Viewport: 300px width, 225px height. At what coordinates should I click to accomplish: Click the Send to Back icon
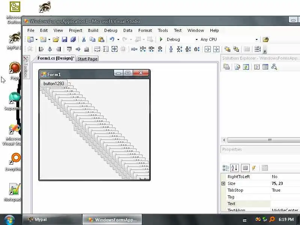click(236, 49)
